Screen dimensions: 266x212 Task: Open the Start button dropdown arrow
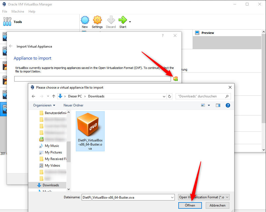tap(130, 22)
